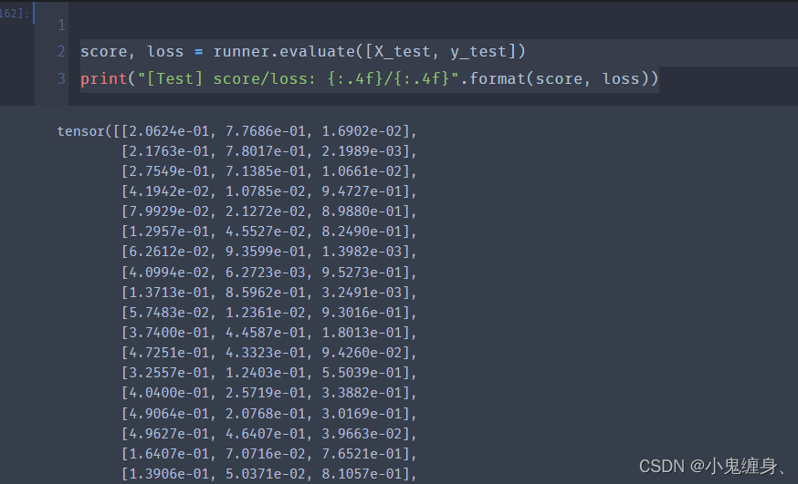The image size is (798, 484).
Task: Select output row starting with 5.7483e-02
Action: [268, 313]
